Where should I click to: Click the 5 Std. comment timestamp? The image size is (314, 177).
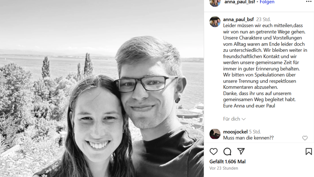click(x=255, y=132)
